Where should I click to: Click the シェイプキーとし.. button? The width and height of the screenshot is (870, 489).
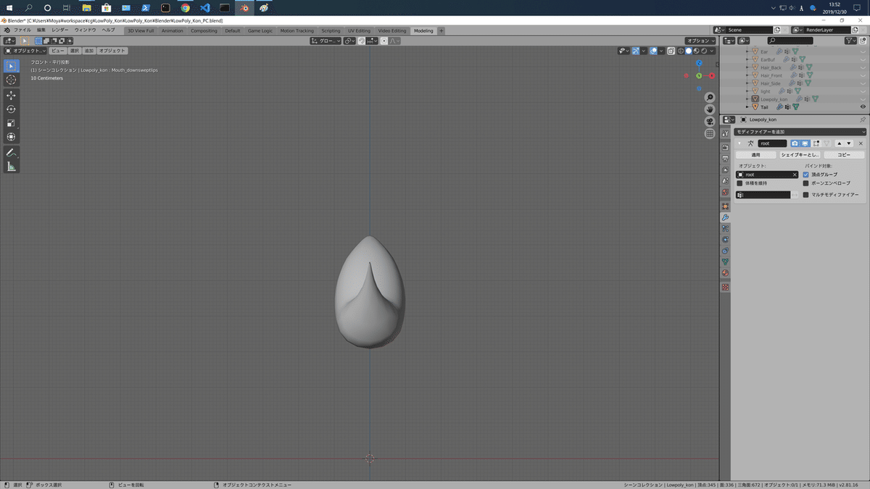tap(800, 155)
